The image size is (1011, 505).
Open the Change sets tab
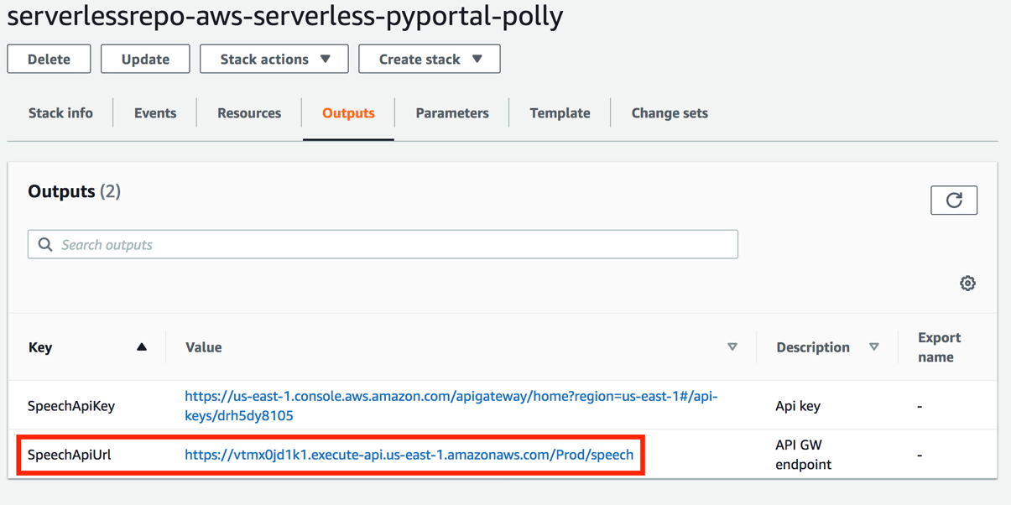click(x=670, y=113)
